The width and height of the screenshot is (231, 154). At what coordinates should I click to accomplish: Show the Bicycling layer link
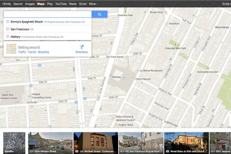[x=44, y=52]
